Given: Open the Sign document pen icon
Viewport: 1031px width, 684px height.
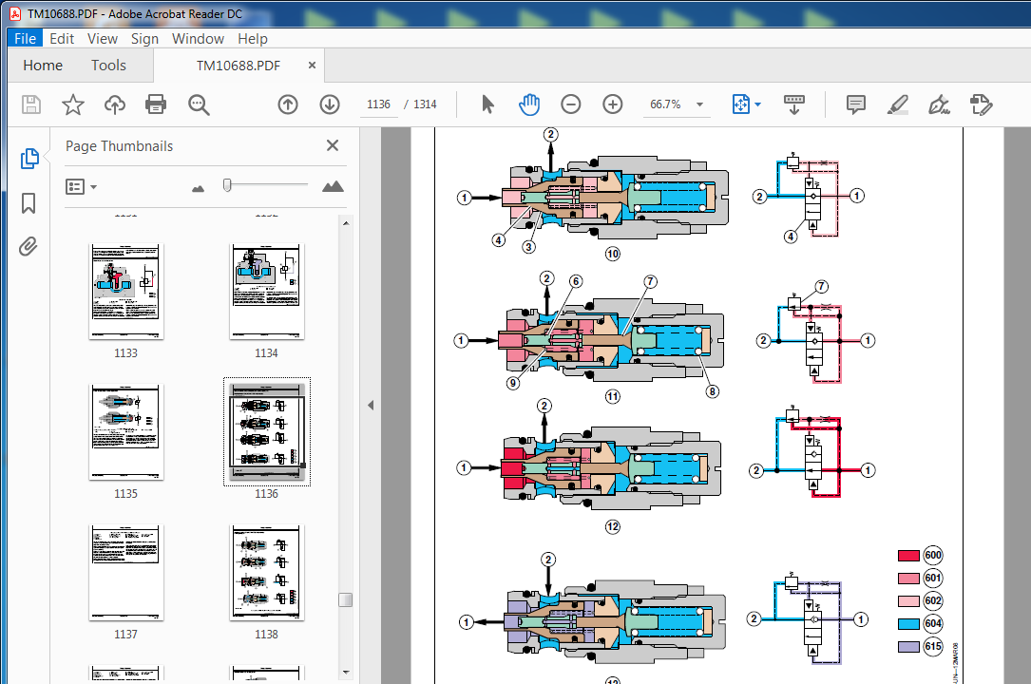Looking at the screenshot, I should coord(939,104).
